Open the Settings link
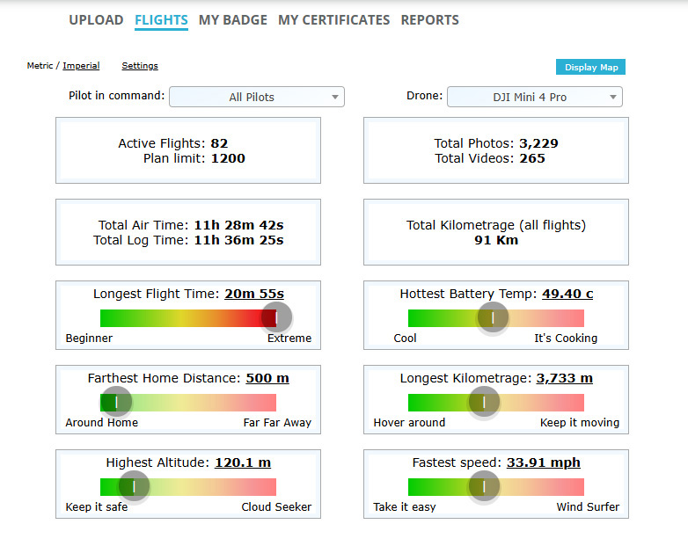 140,66
